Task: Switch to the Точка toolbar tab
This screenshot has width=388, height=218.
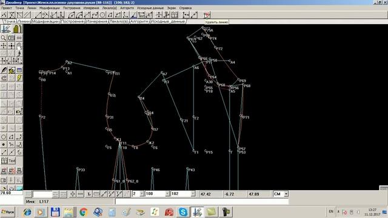Action: [10, 22]
